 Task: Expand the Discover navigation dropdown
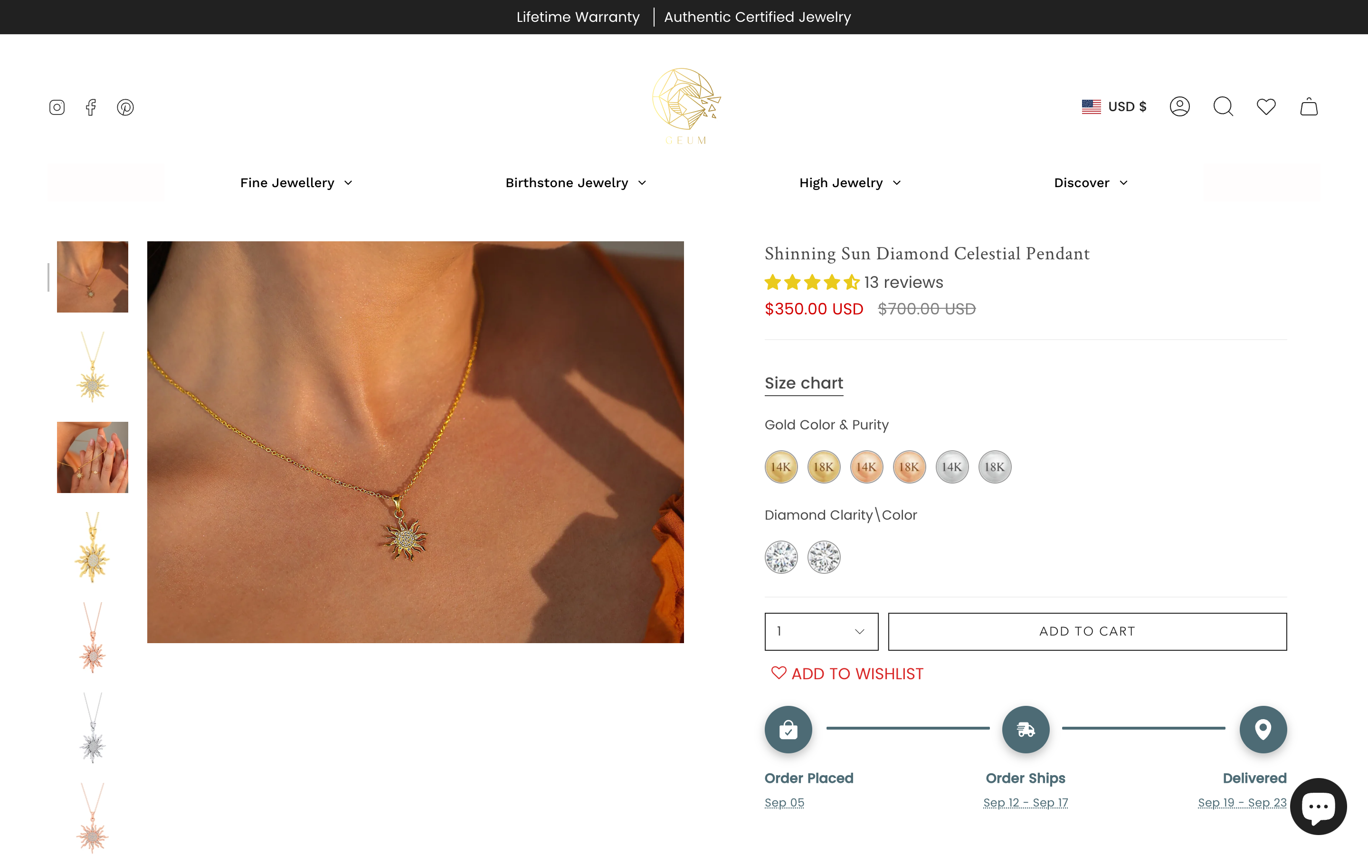pyautogui.click(x=1090, y=182)
